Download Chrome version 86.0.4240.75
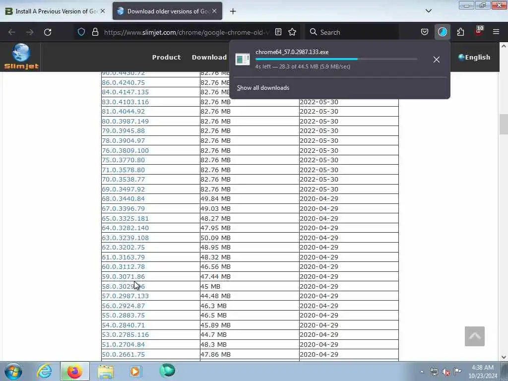This screenshot has width=508, height=381. 123,83
